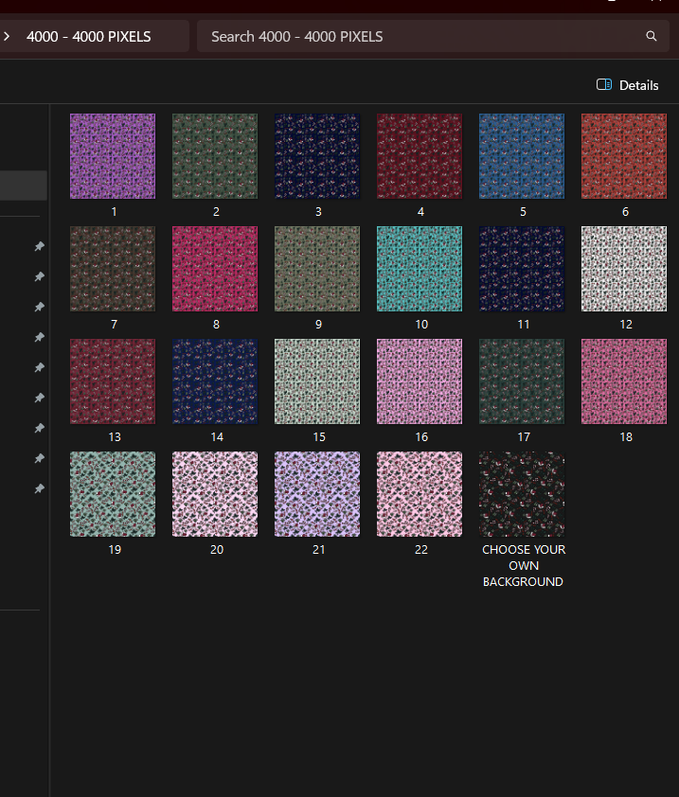Select thumbnail of file 1 (purple pattern)
Viewport: 679px width, 797px height.
(x=113, y=156)
